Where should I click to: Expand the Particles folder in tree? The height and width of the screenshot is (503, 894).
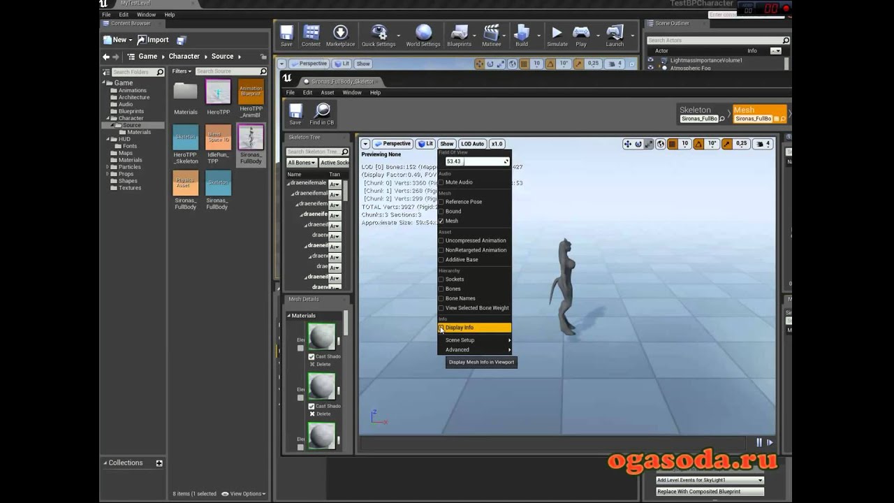(x=107, y=167)
